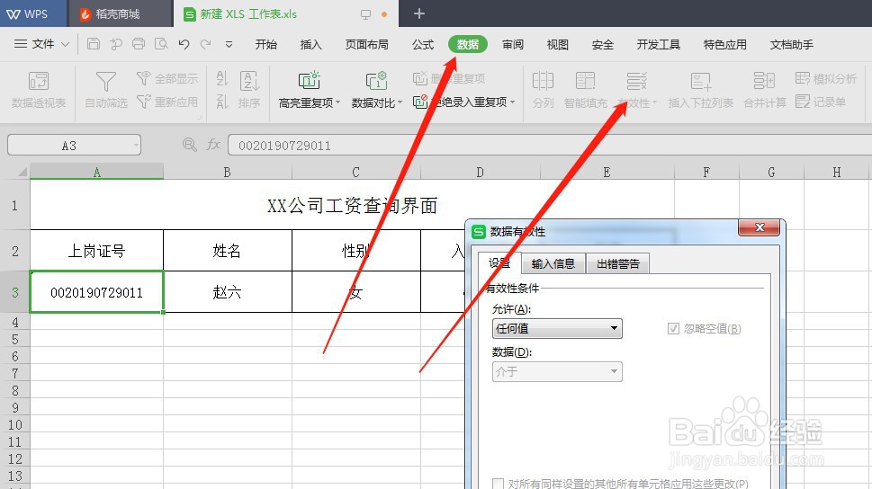Open the quick access customize arrow
872x489 pixels.
click(x=229, y=44)
